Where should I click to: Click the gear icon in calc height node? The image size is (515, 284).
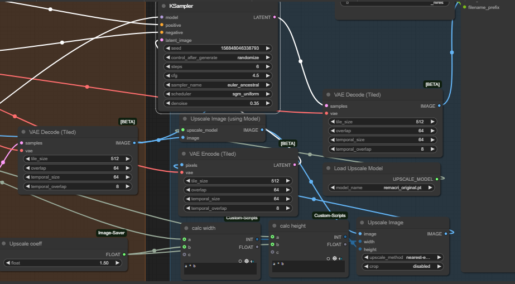coord(334,258)
